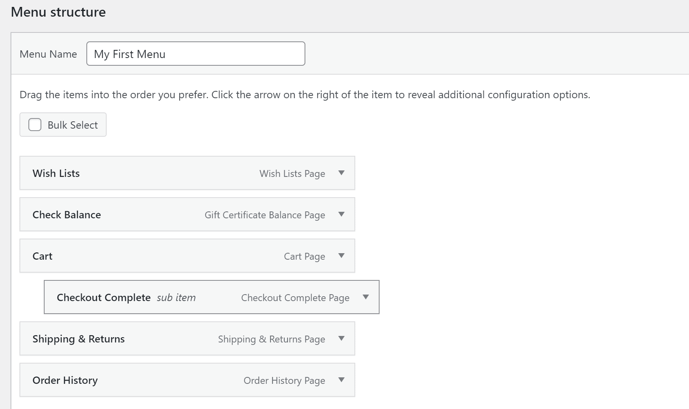The height and width of the screenshot is (409, 689).
Task: Expand Shipping & Returns options arrow
Action: tap(342, 338)
